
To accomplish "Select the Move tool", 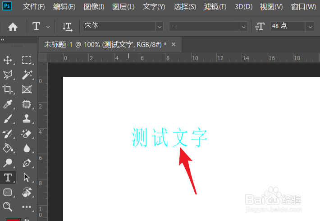I will pos(8,60).
